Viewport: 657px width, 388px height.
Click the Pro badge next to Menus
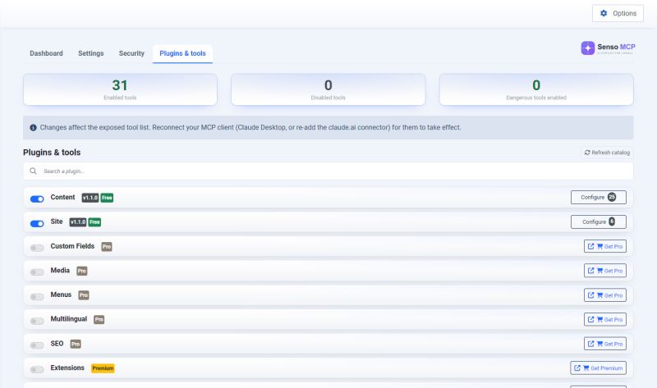click(x=84, y=295)
